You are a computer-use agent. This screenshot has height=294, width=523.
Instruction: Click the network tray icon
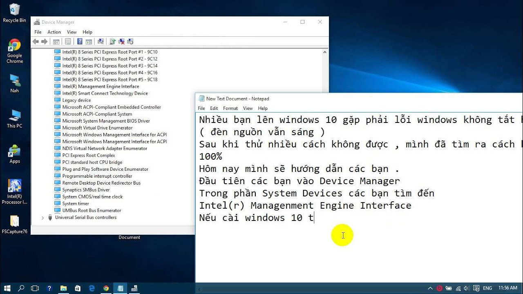click(x=458, y=288)
